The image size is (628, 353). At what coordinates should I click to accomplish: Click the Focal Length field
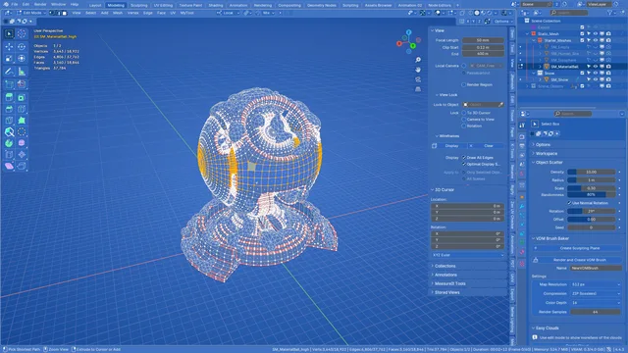(483, 40)
